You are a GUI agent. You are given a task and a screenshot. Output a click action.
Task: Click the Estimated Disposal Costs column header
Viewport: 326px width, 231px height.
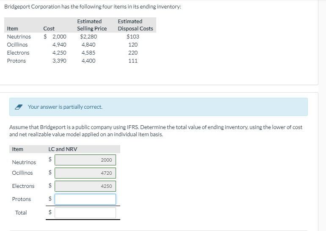click(x=135, y=25)
